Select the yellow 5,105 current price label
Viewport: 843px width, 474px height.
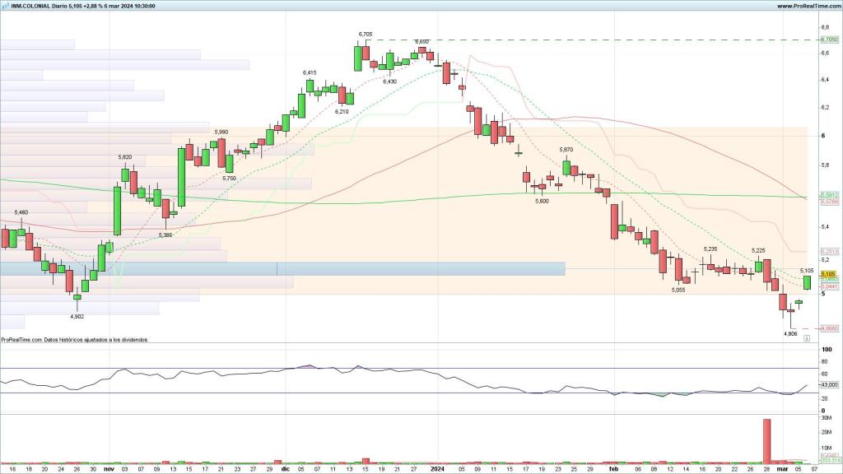pyautogui.click(x=828, y=274)
